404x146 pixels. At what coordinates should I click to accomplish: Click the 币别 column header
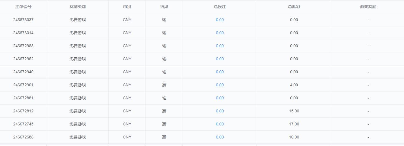127,7
